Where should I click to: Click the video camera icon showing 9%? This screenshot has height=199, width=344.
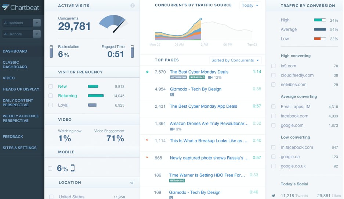(172, 129)
